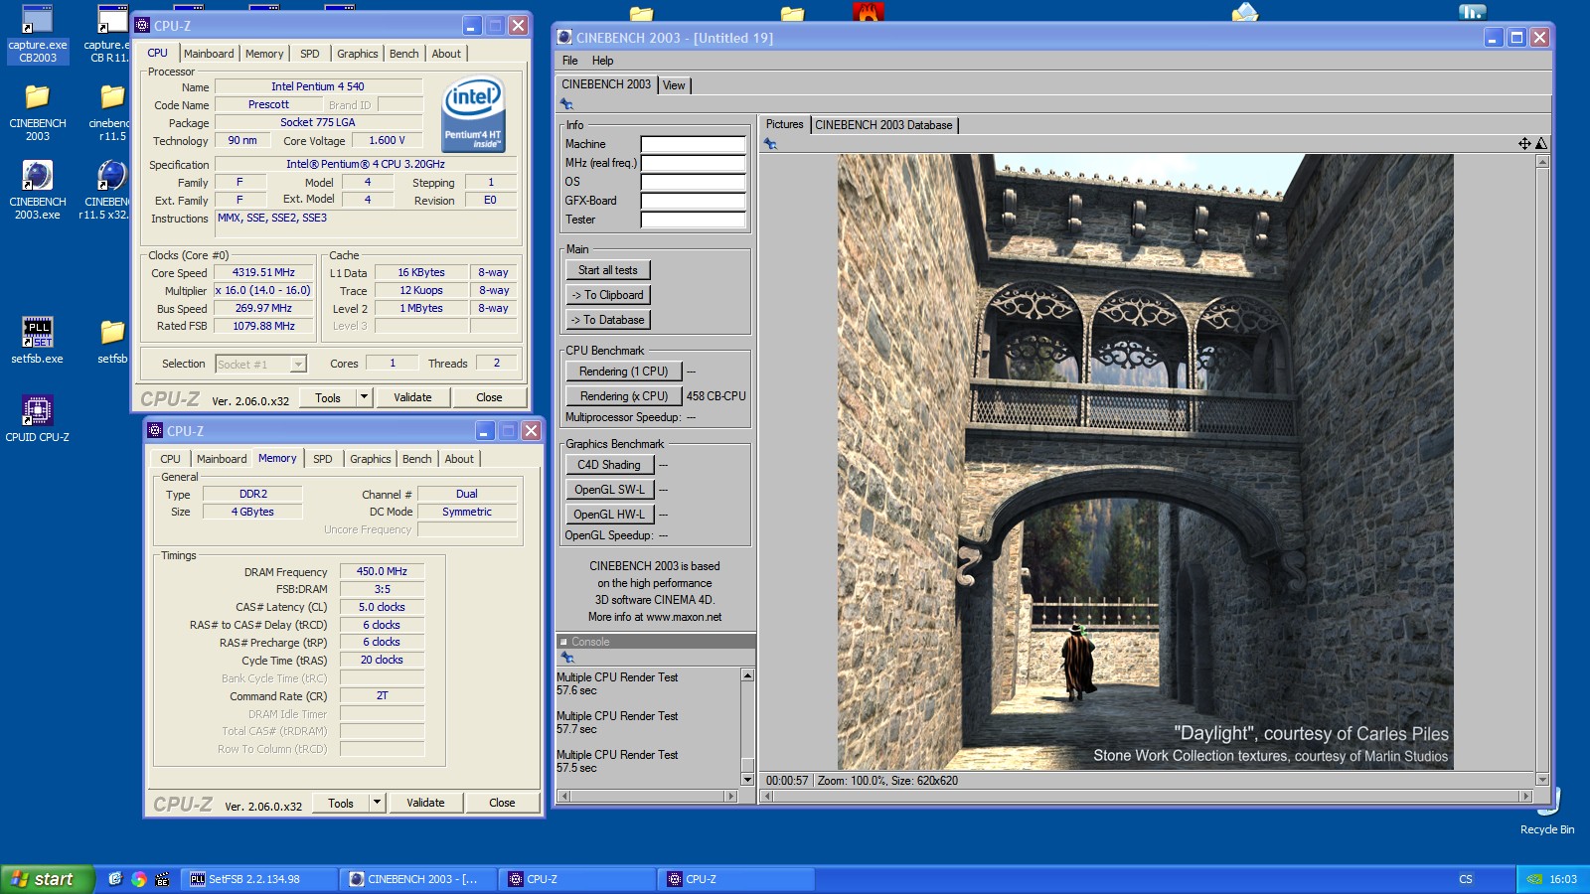Open the Tools dropdown arrow in CPU window

tap(365, 397)
